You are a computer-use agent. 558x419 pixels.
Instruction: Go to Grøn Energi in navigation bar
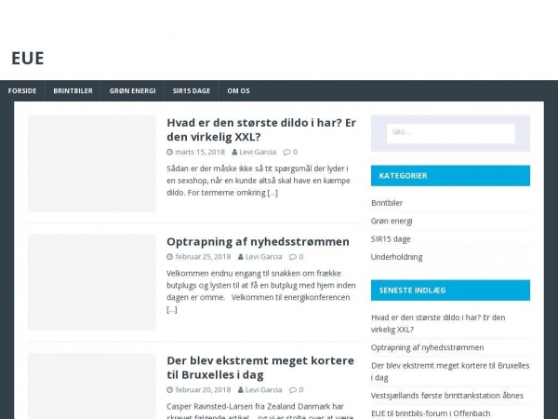132,91
